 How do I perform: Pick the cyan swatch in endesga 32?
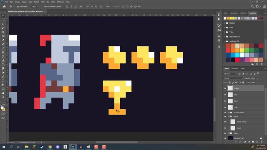pyautogui.click(x=237, y=55)
